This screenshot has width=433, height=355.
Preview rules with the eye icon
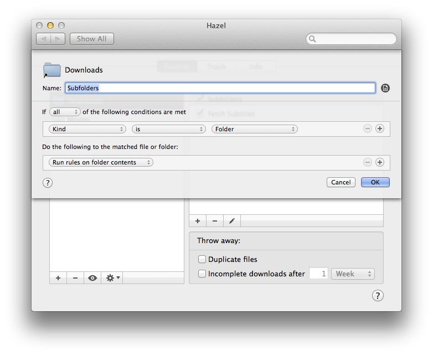point(92,277)
